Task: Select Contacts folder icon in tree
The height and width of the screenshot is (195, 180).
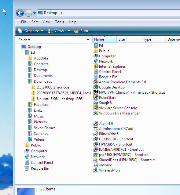Action: [x=30, y=64]
